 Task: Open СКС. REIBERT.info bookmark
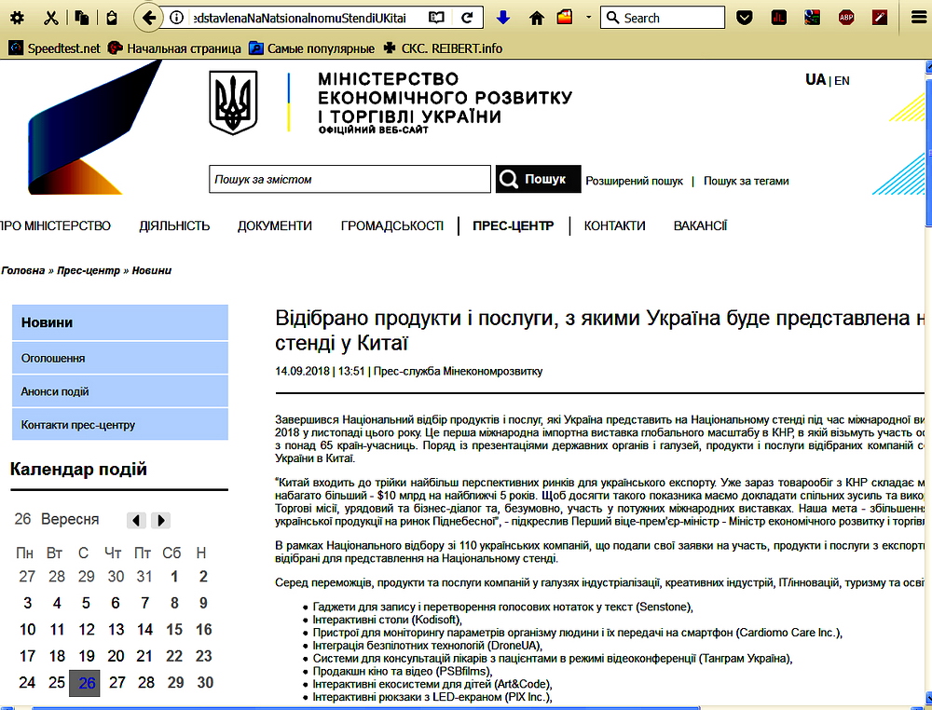(442, 48)
